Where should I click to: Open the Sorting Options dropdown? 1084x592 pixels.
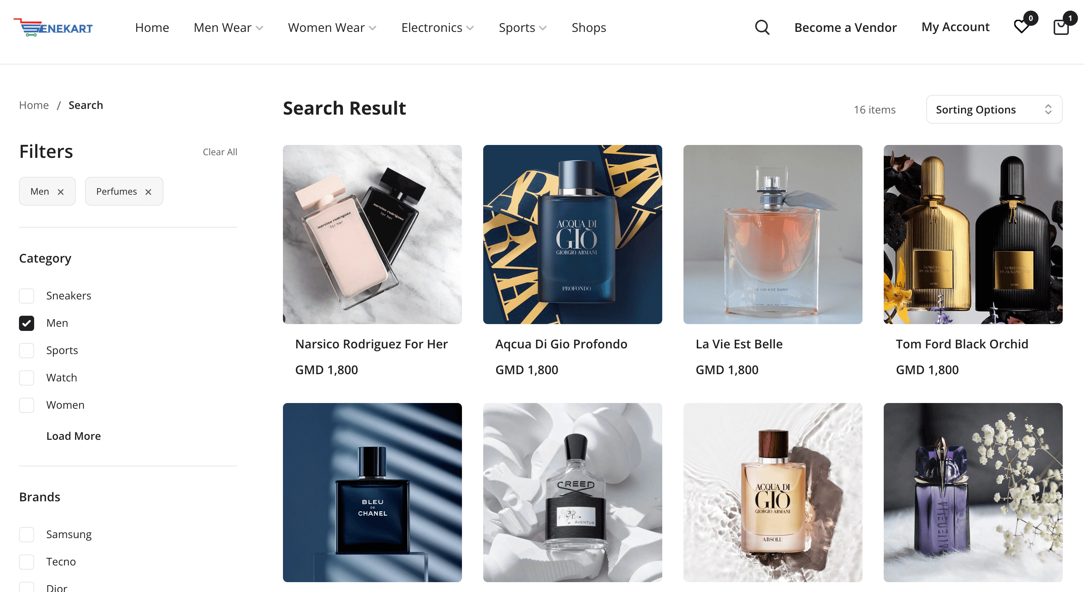pyautogui.click(x=994, y=109)
